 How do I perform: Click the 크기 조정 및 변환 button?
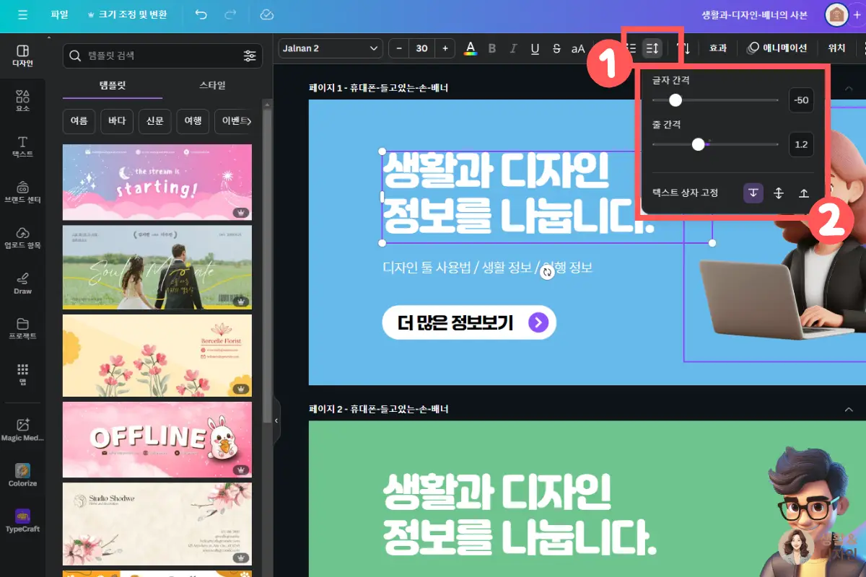tap(128, 15)
